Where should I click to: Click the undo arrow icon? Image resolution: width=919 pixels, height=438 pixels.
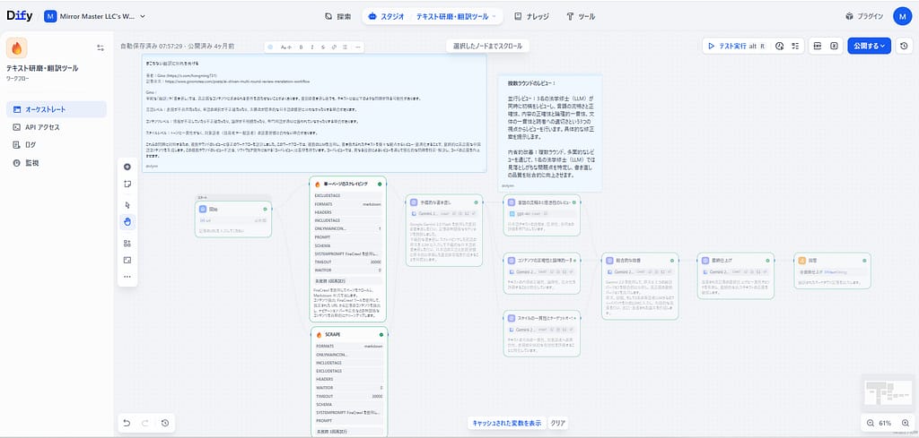coord(127,423)
